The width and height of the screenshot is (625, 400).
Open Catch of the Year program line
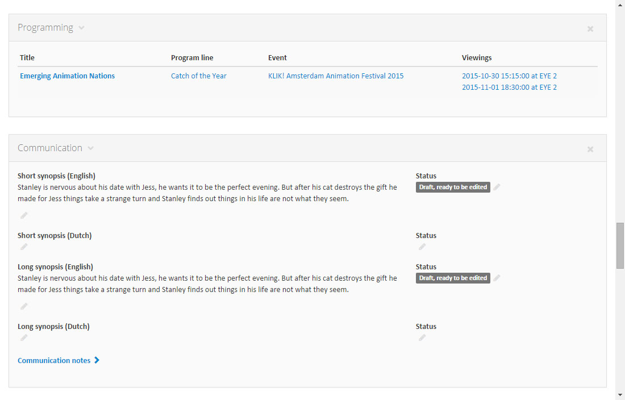198,76
